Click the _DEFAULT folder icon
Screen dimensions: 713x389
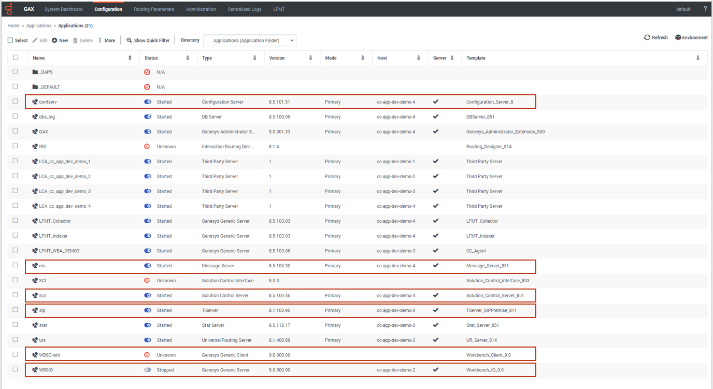click(x=35, y=87)
